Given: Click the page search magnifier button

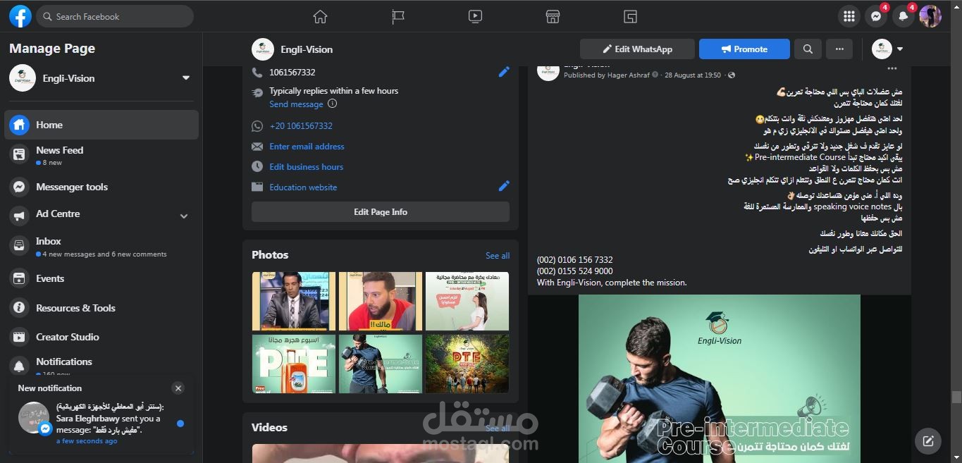Looking at the screenshot, I should 808,49.
